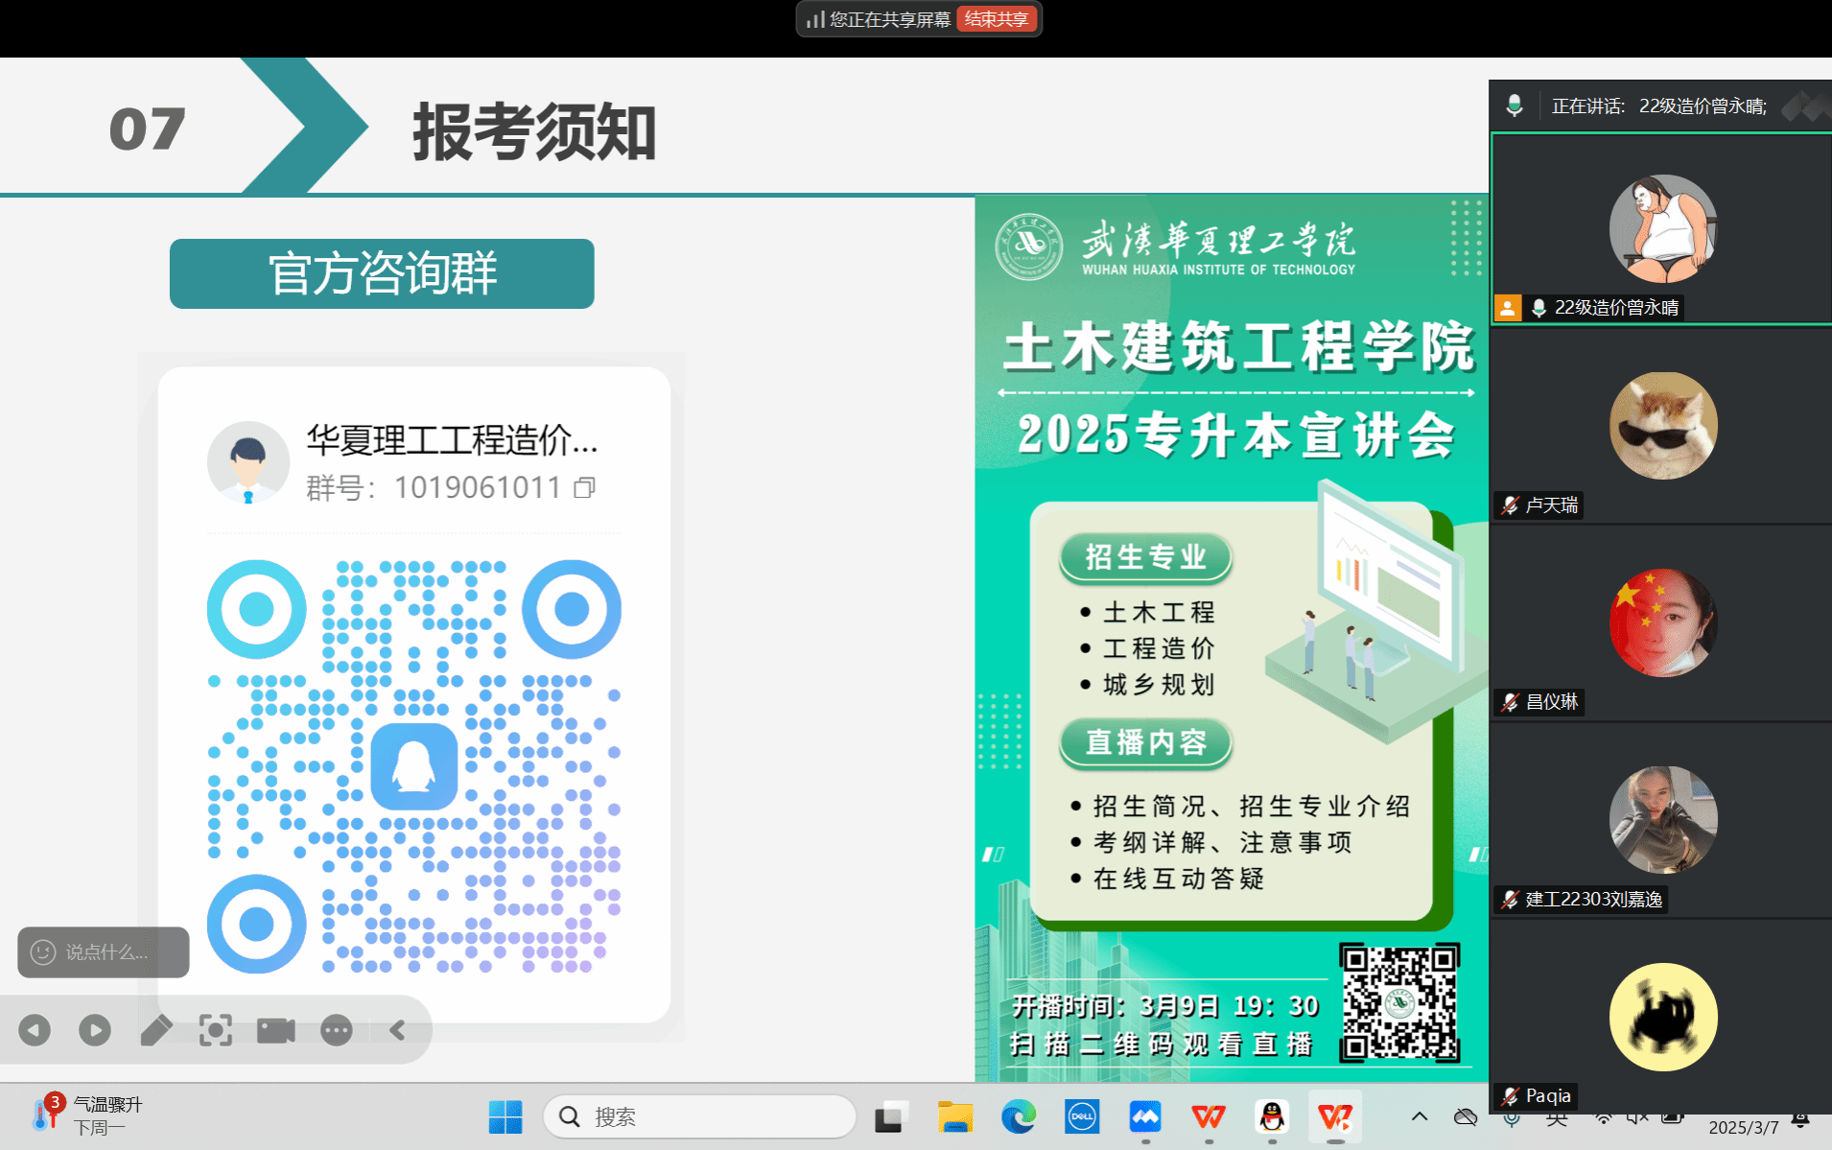
Task: Click the poster title 2025专升本宣讲会
Action: coord(1236,434)
